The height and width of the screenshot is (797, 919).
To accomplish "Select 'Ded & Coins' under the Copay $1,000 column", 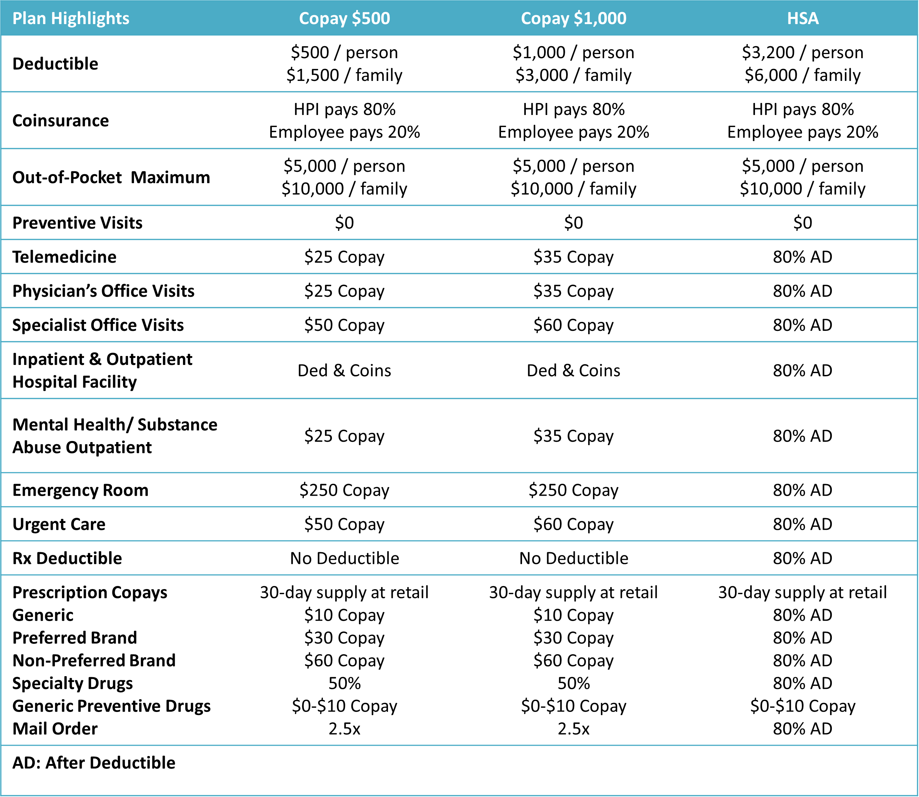I will pyautogui.click(x=574, y=370).
